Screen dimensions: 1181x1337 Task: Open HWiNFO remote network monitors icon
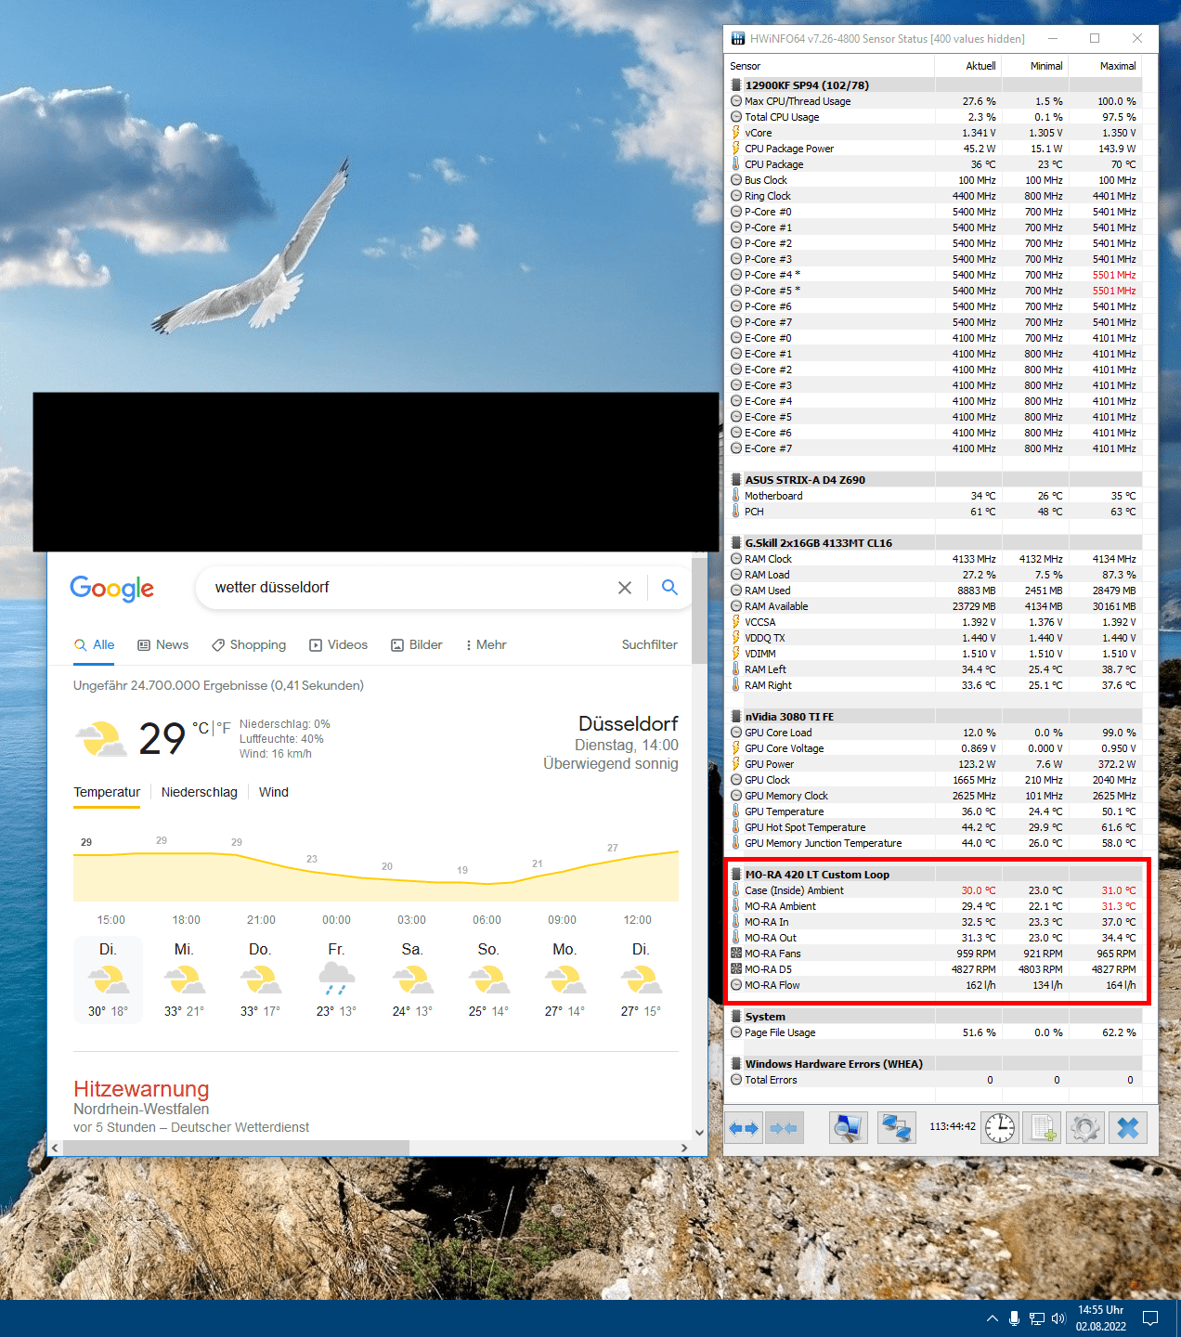[897, 1128]
